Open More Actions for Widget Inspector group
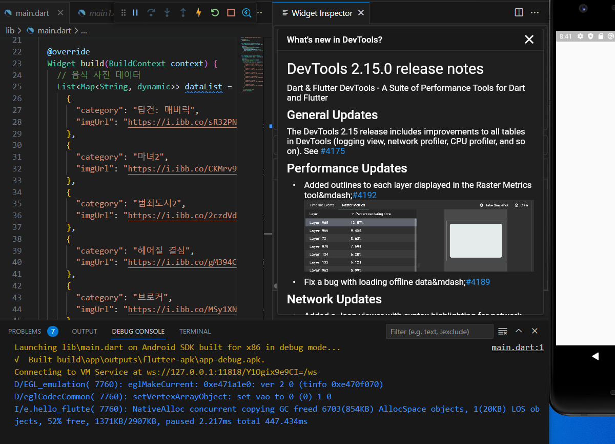The width and height of the screenshot is (615, 444). pyautogui.click(x=535, y=12)
